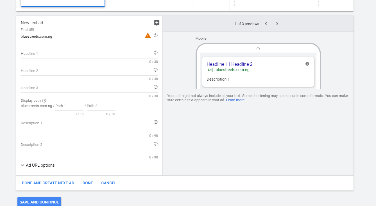Open the Learn more link
The height and width of the screenshot is (206, 376).
point(235,100)
